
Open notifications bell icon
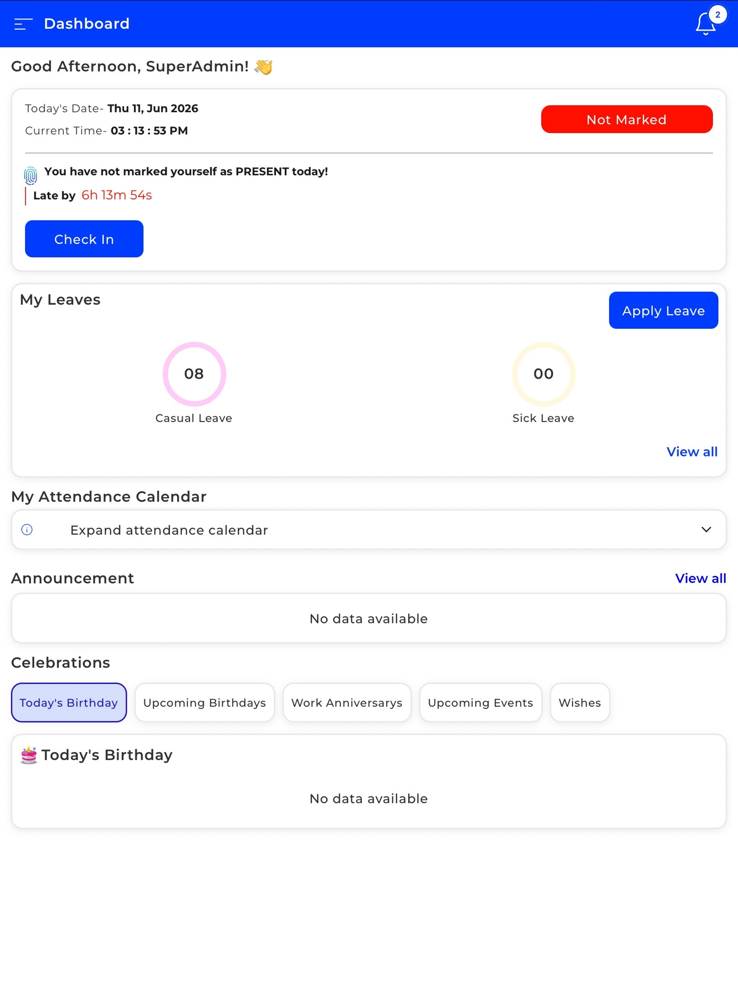[705, 24]
